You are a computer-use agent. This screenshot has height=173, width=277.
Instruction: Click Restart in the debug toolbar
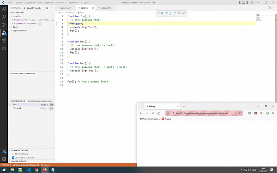point(179,13)
